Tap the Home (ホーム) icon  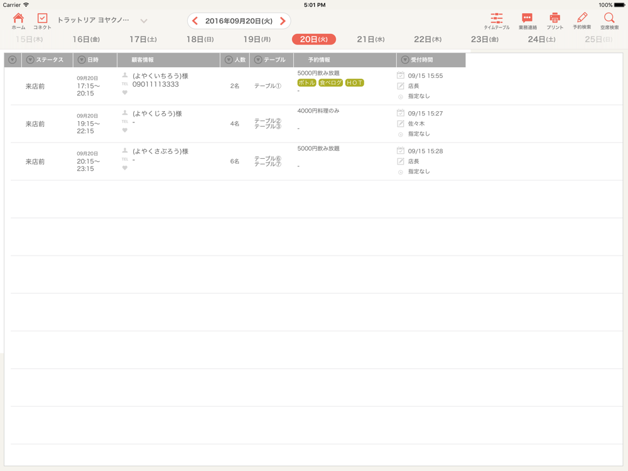pos(18,21)
